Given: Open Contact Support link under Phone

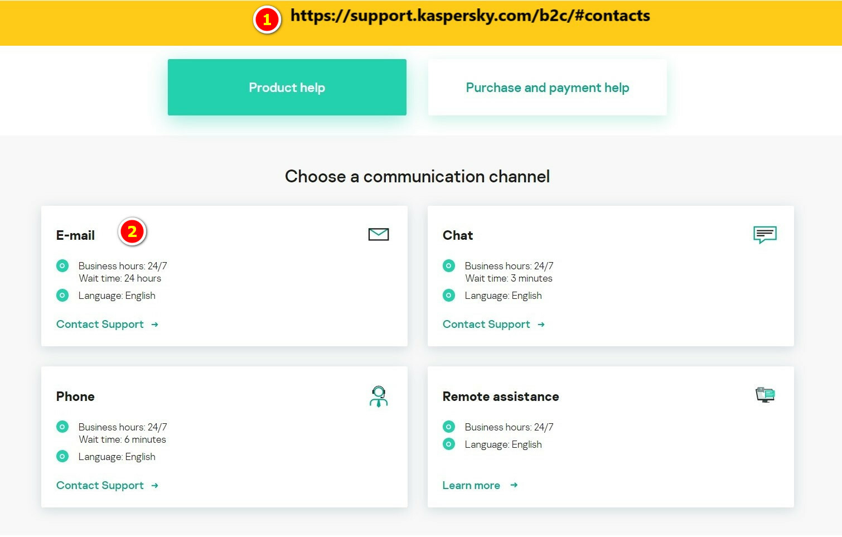Looking at the screenshot, I should 100,486.
